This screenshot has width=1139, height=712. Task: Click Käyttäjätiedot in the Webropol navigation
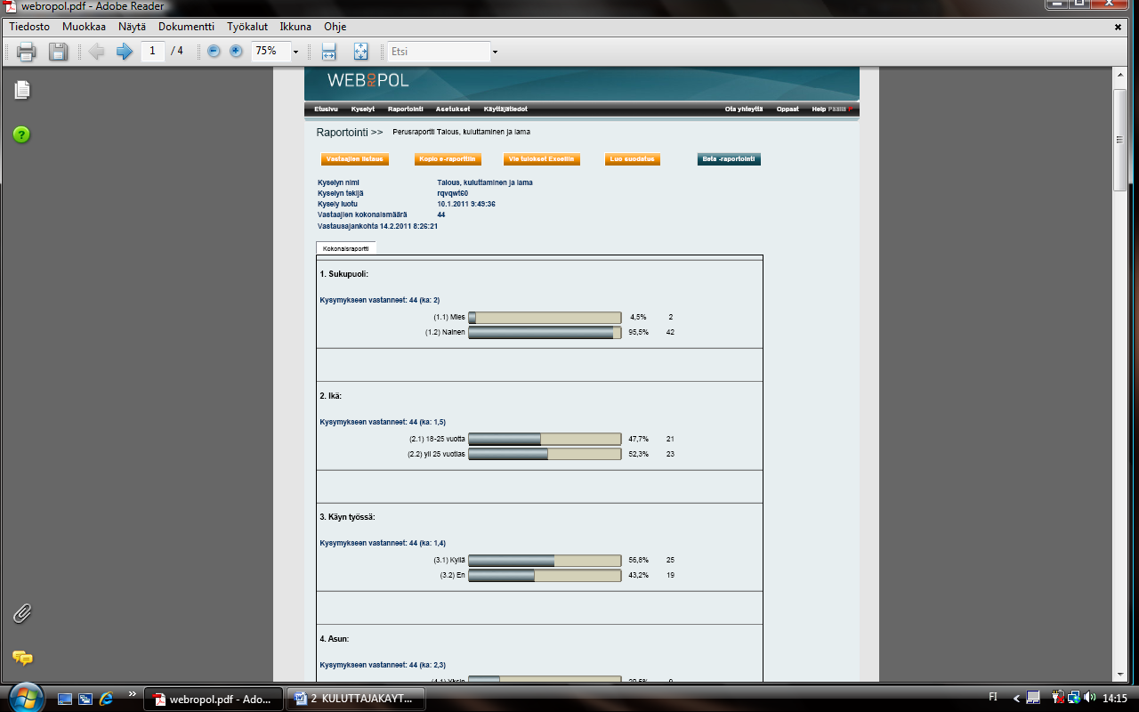coord(505,109)
